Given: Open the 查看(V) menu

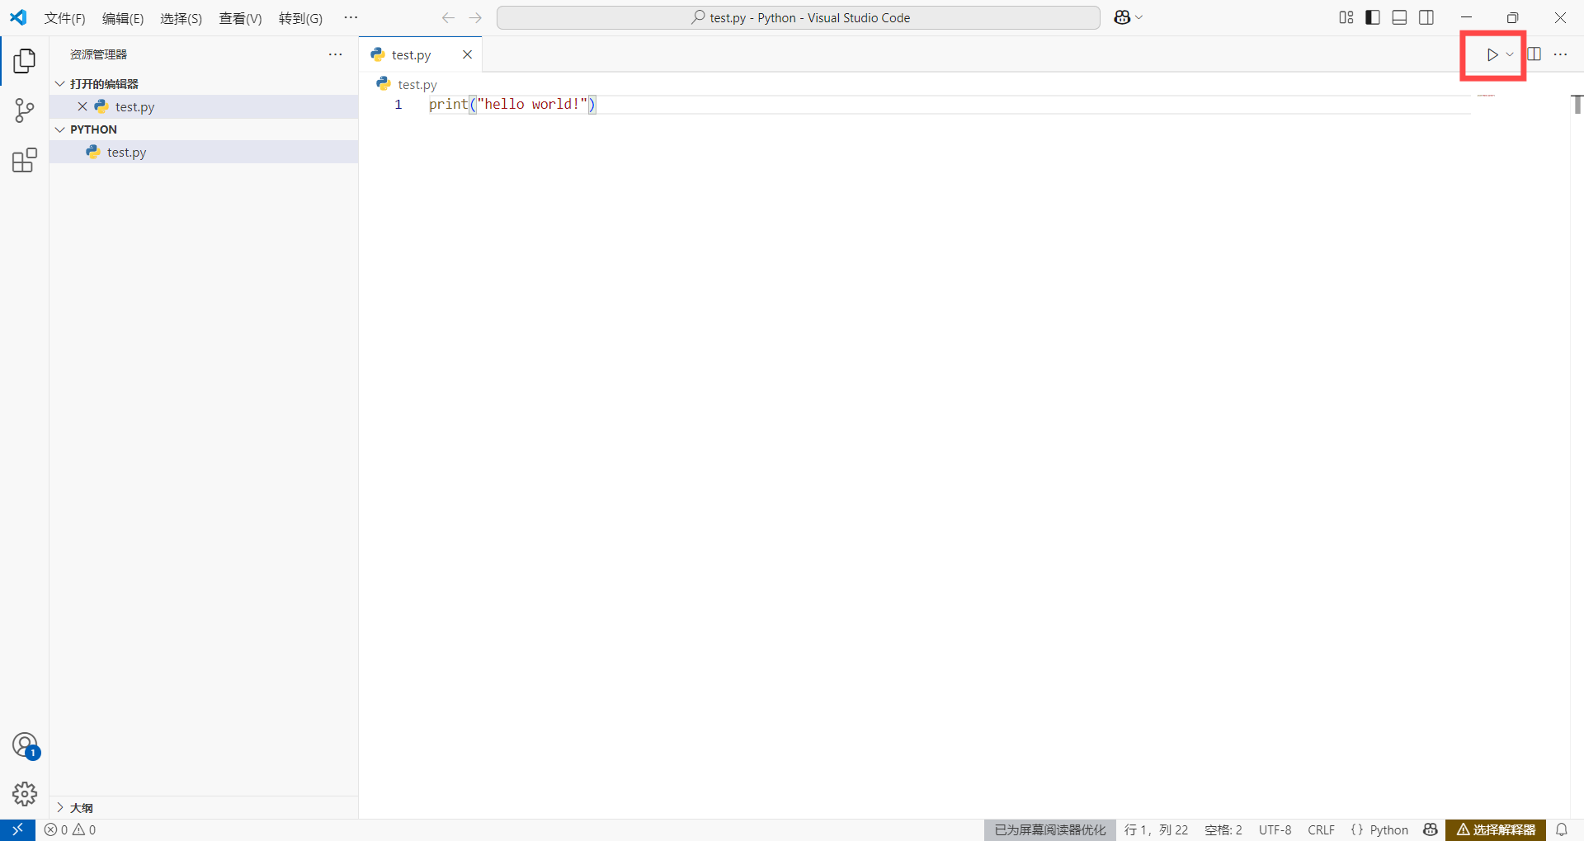Looking at the screenshot, I should (x=239, y=18).
